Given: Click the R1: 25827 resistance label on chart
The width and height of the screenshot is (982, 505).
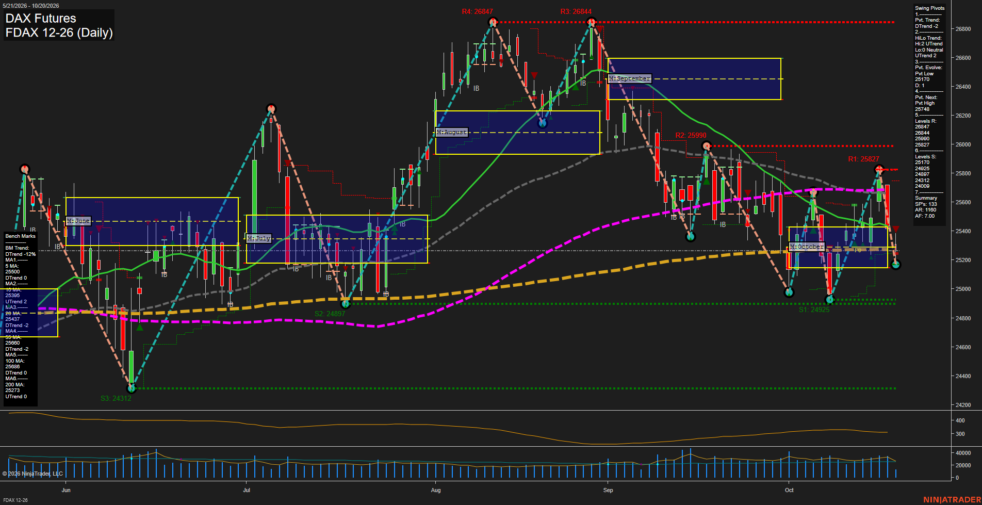Looking at the screenshot, I should point(864,159).
